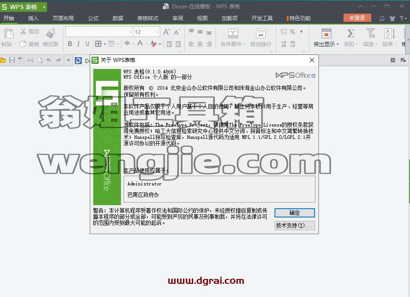Expand the ribbon scroll arrow at right edge
This screenshot has width=410, height=297.
[408, 39]
